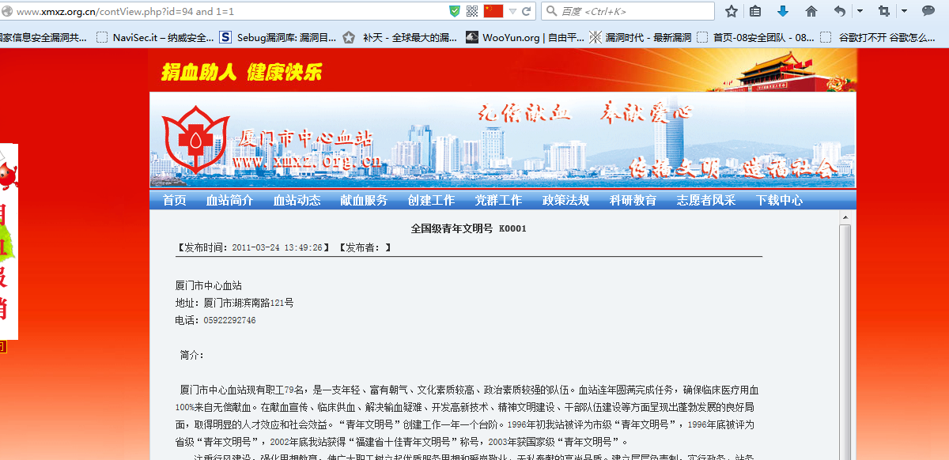Open the Sebug漏洞库 bookmark
Image resolution: width=949 pixels, height=460 pixels.
point(278,37)
